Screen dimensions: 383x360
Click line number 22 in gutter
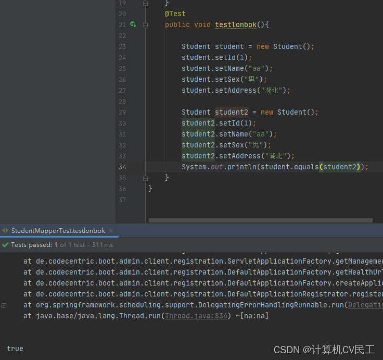(122, 36)
